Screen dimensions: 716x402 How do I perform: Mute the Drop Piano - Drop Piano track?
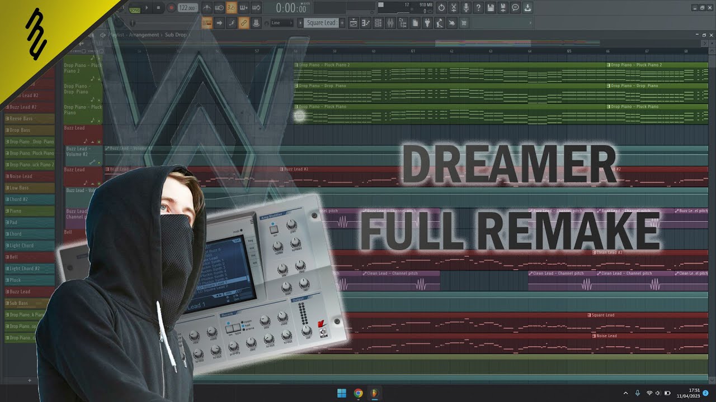(99, 100)
